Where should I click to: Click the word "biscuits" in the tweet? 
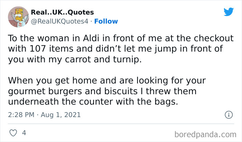point(121,91)
